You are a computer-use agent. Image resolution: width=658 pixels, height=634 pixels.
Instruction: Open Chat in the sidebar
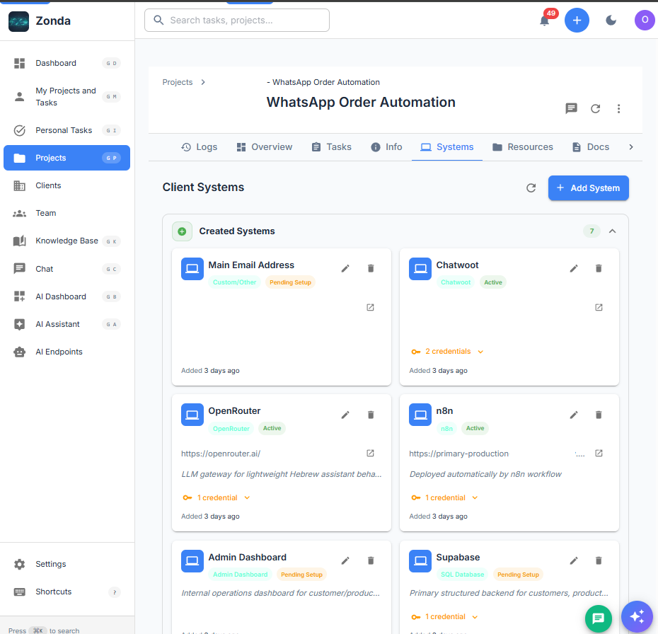67,269
